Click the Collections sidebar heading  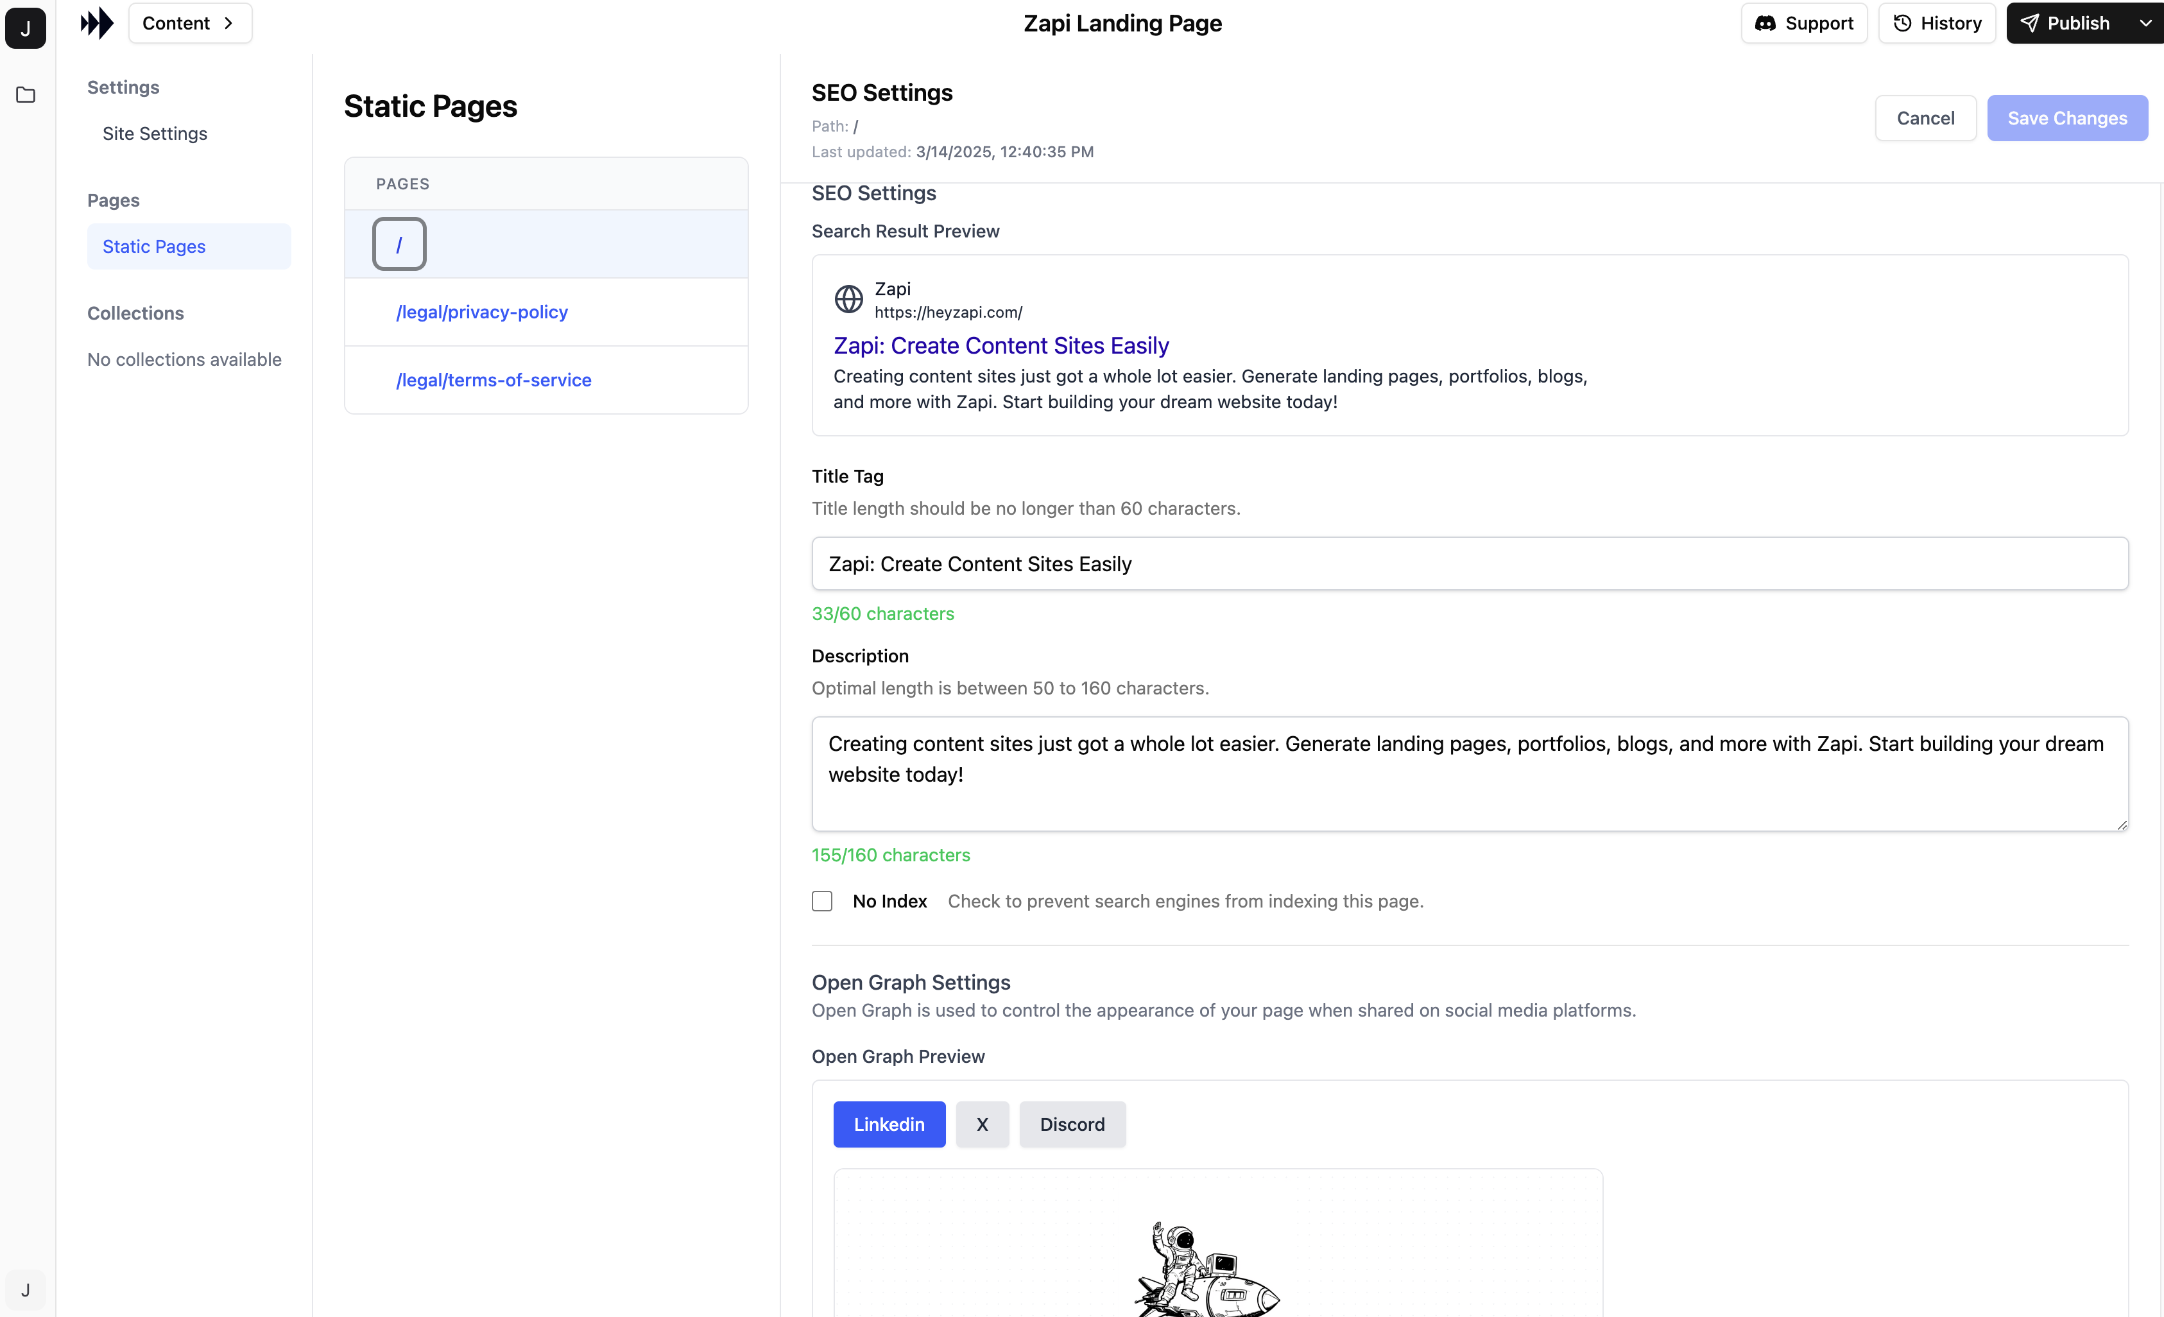(135, 313)
